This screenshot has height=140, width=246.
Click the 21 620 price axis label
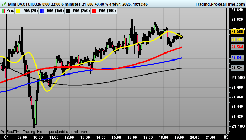click(237, 20)
